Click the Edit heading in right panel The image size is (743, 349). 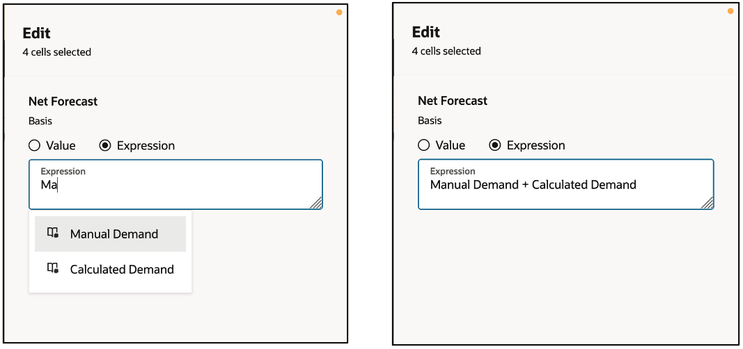pyautogui.click(x=426, y=32)
